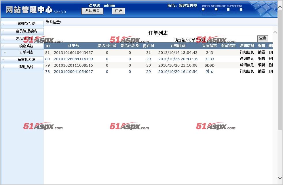Expand the 购物系统 menu icon
Image resolution: width=283 pixels, height=185 pixels.
point(3,46)
